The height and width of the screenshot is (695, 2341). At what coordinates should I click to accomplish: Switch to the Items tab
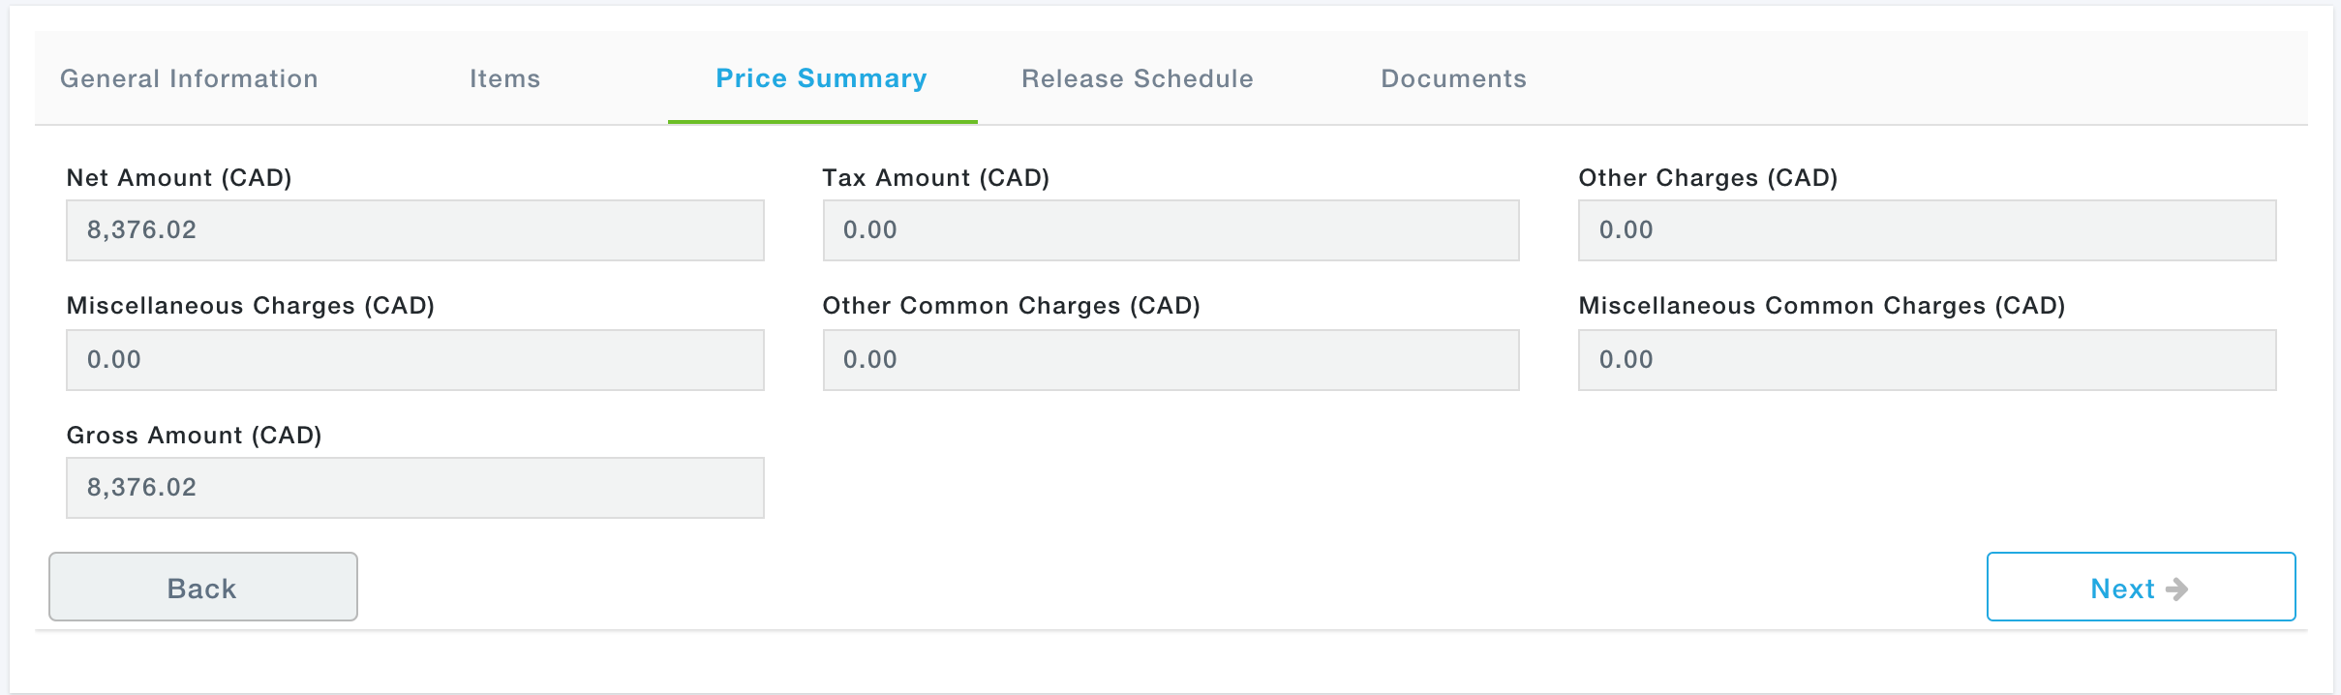(504, 78)
